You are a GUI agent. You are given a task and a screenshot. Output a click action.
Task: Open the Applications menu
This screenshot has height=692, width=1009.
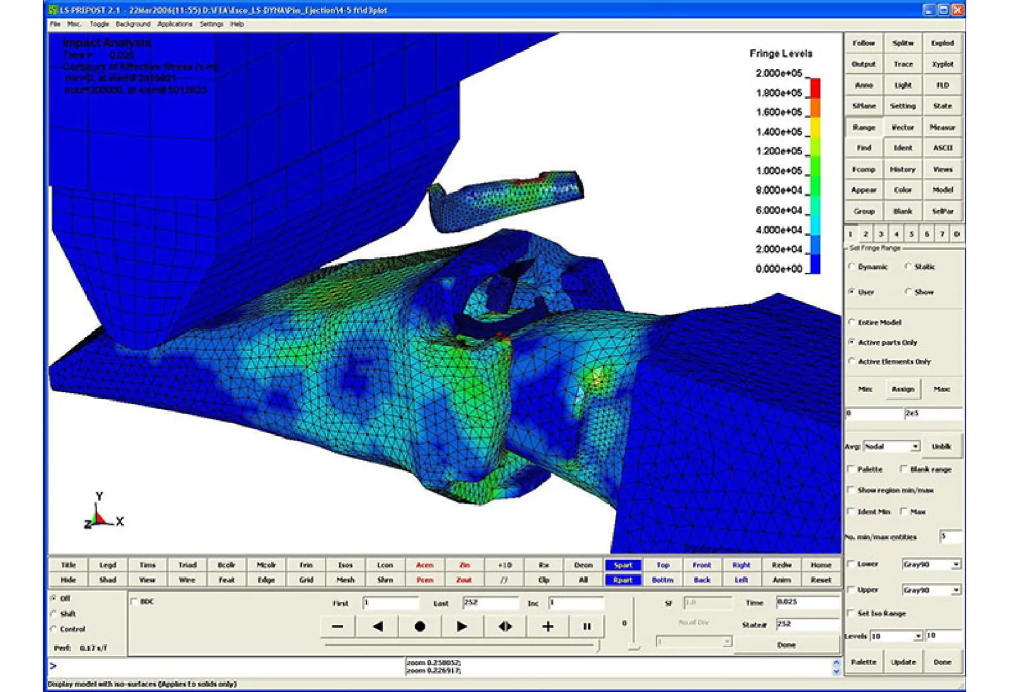[175, 24]
